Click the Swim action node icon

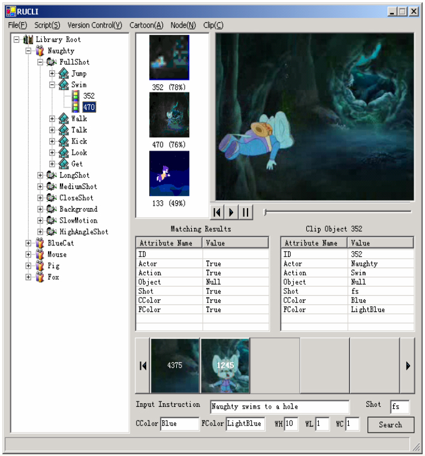point(64,85)
